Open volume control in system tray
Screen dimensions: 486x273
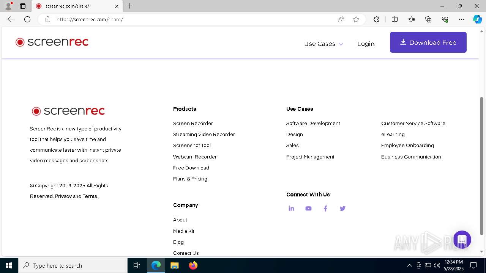pyautogui.click(x=437, y=265)
